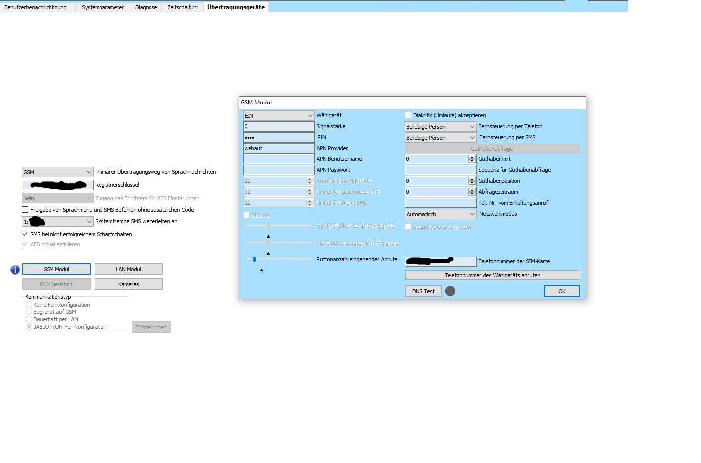Click the OK button in GSM Modul dialog
Viewport: 701px width, 463px height.
(x=562, y=291)
